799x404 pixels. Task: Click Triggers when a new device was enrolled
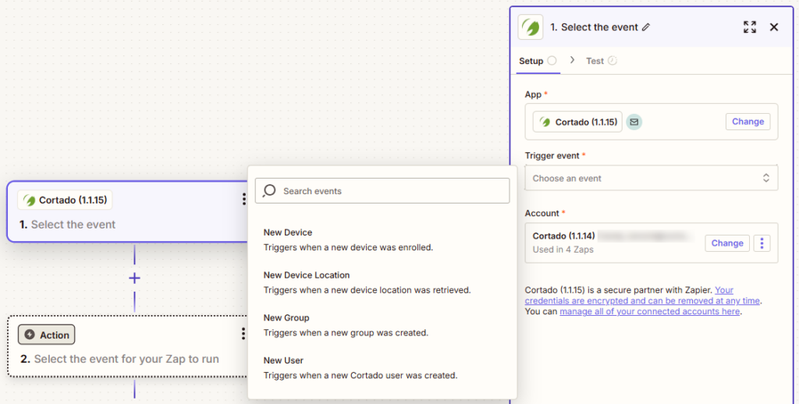pos(348,247)
